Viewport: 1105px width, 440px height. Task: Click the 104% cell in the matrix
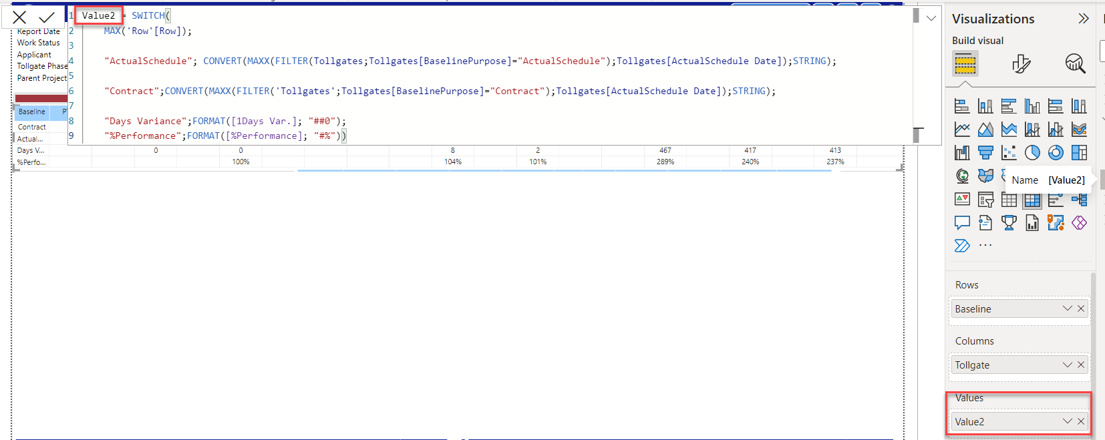(453, 162)
